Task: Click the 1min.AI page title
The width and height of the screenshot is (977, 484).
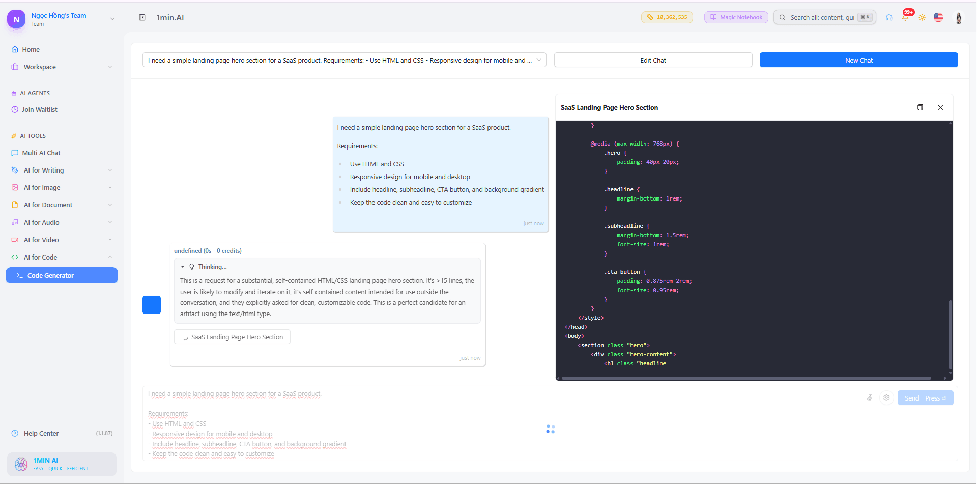Action: pos(170,17)
